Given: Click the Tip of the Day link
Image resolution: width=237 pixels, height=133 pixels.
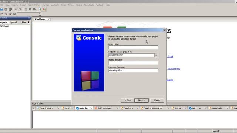Looking at the screenshot, I should (174, 69).
